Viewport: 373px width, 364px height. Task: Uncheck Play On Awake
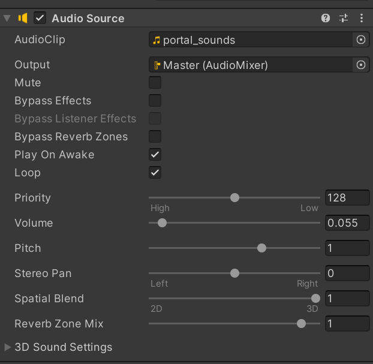point(155,154)
